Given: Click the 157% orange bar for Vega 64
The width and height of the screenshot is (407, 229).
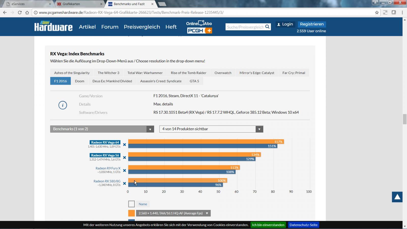Looking at the screenshot, I should (206, 142).
